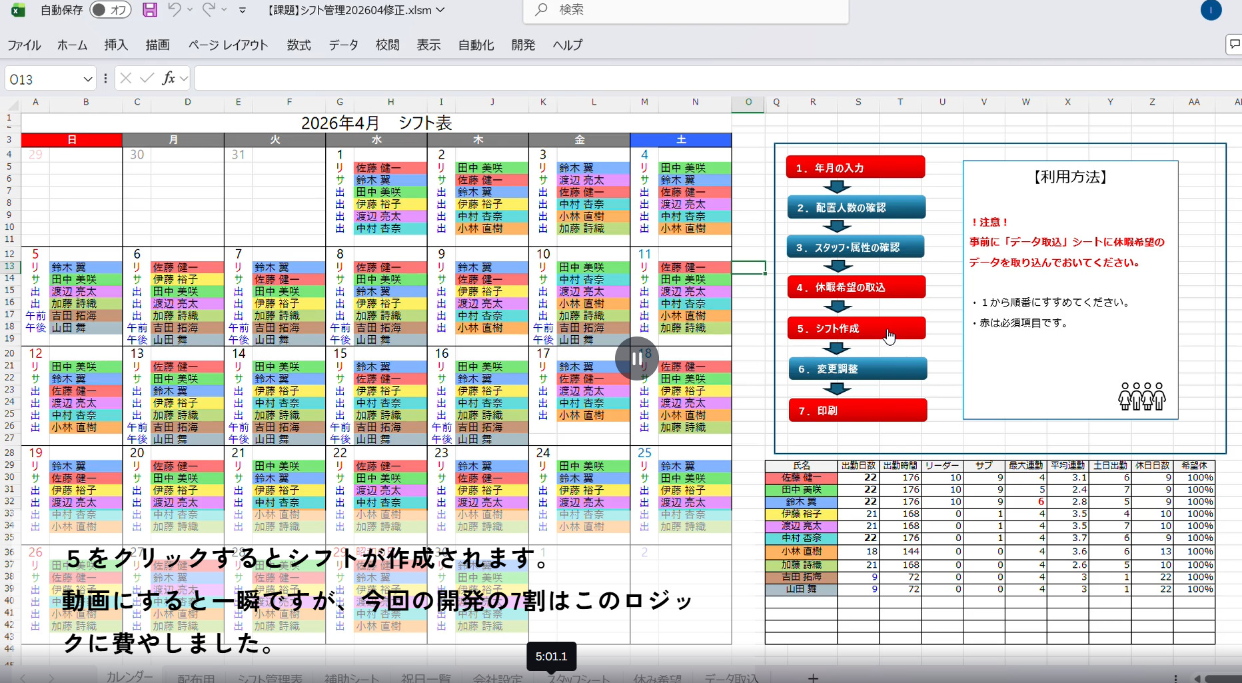Open the file name dropdown chevron
The width and height of the screenshot is (1242, 683).
pos(440,10)
